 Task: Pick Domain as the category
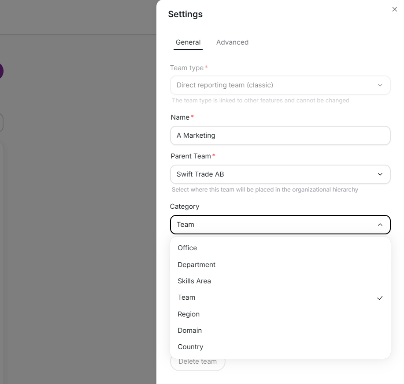click(x=280, y=331)
